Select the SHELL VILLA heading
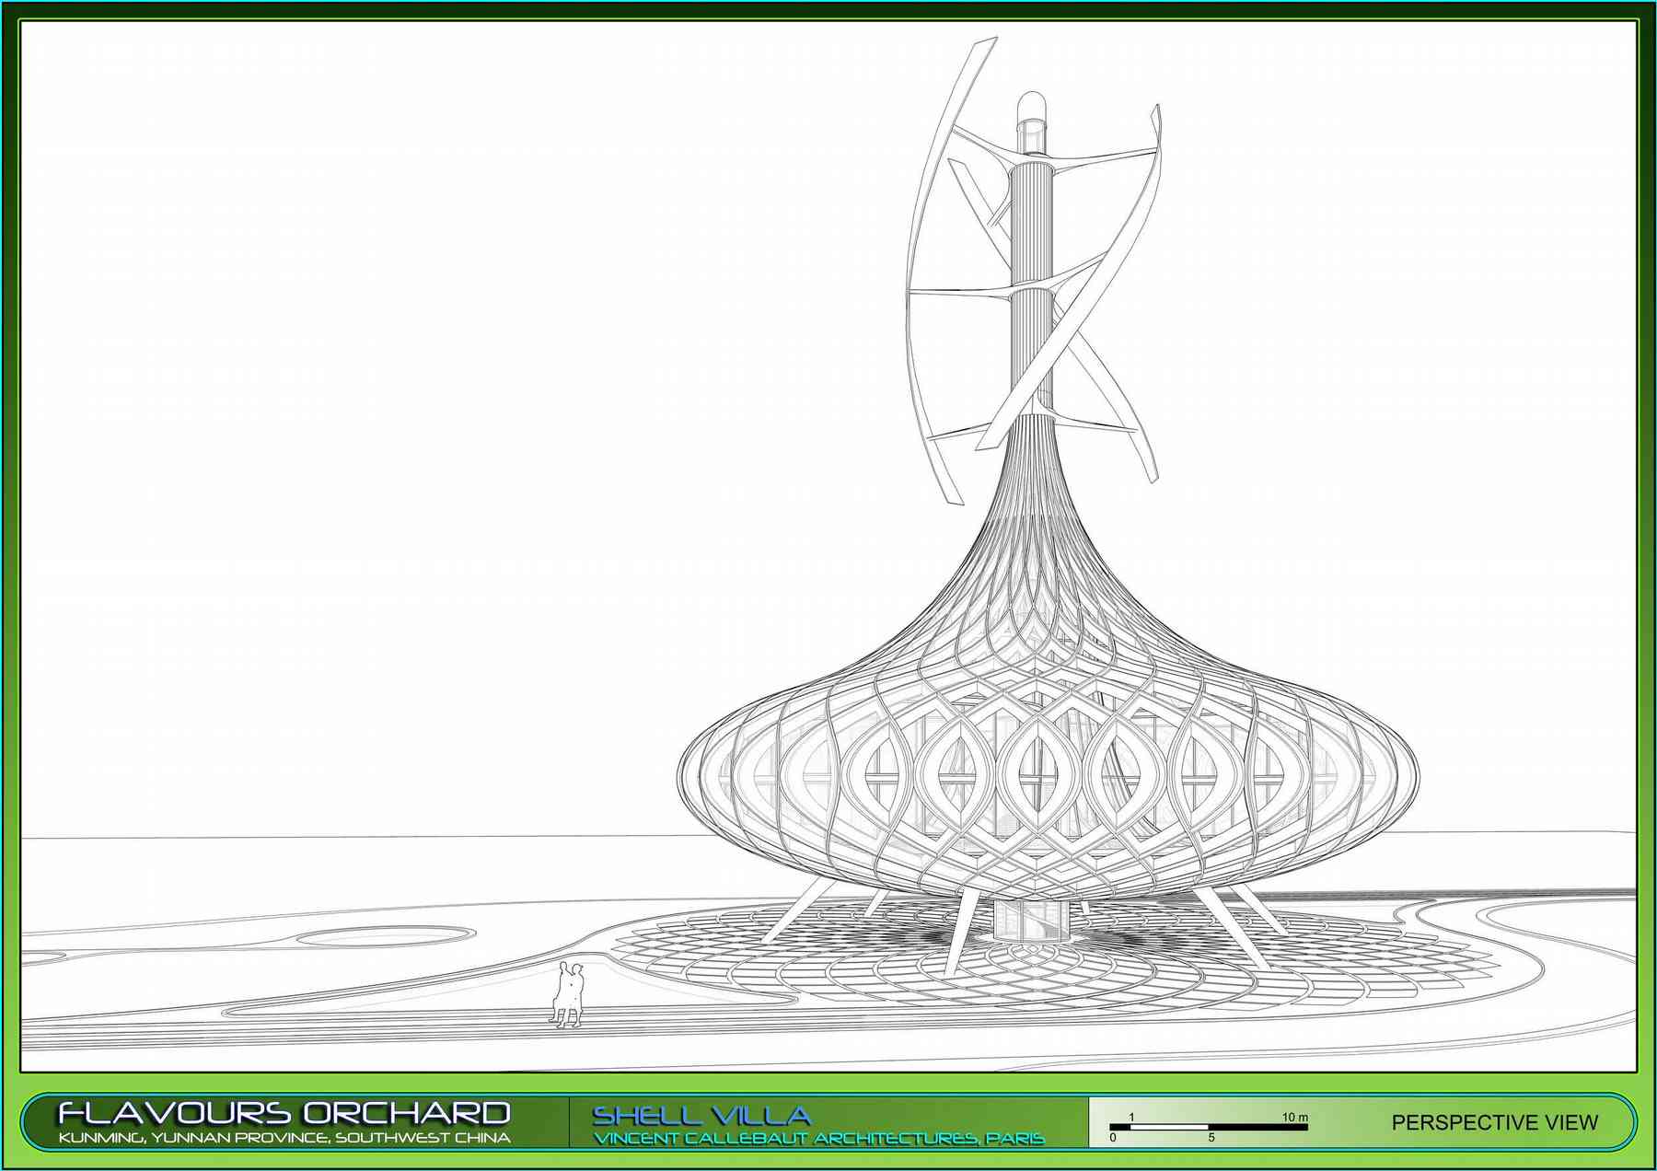The height and width of the screenshot is (1171, 1657). point(701,1115)
